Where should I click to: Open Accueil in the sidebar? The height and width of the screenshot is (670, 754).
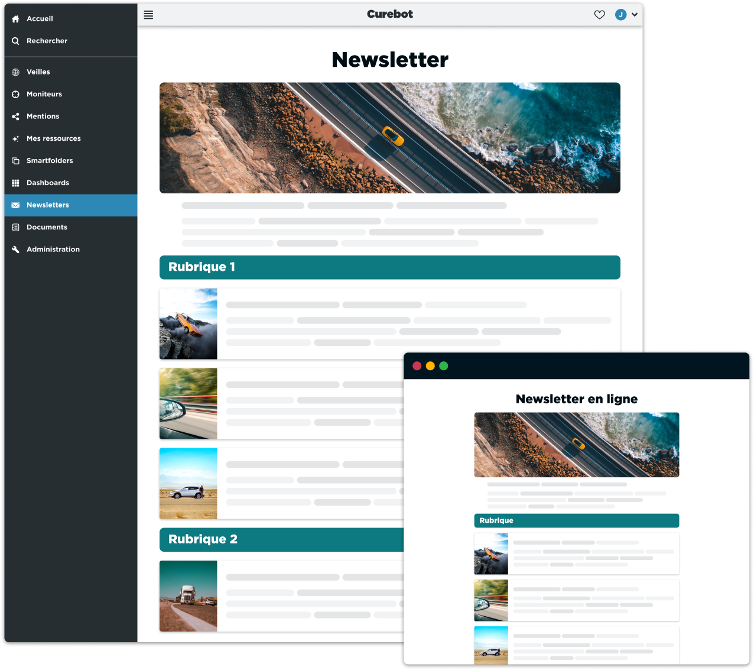click(x=71, y=19)
